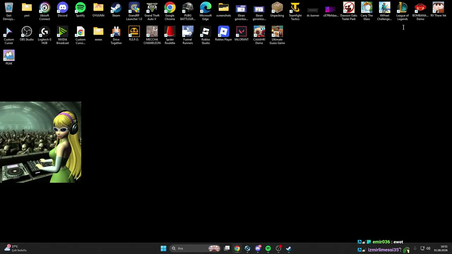Switch to Spotify on the taskbar
Screen dimensions: 452x254
(268, 248)
